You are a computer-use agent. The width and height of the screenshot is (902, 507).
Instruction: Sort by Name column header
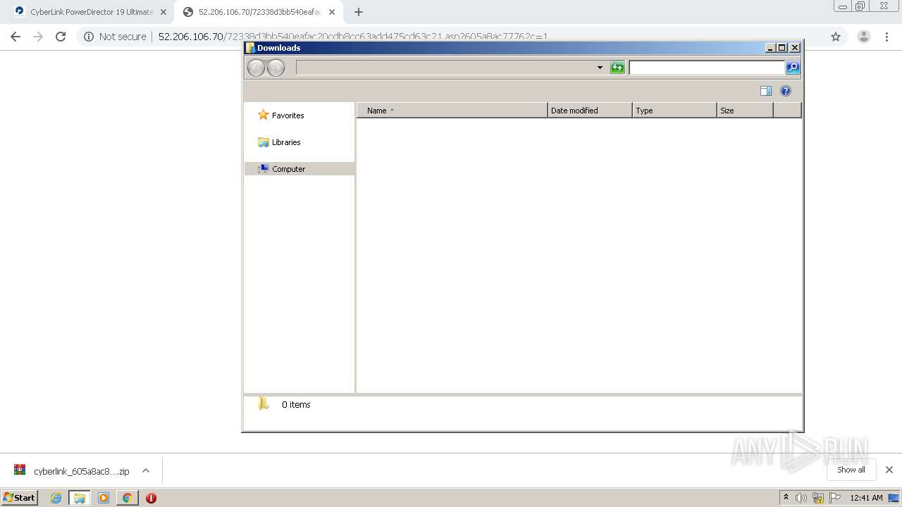(452, 111)
